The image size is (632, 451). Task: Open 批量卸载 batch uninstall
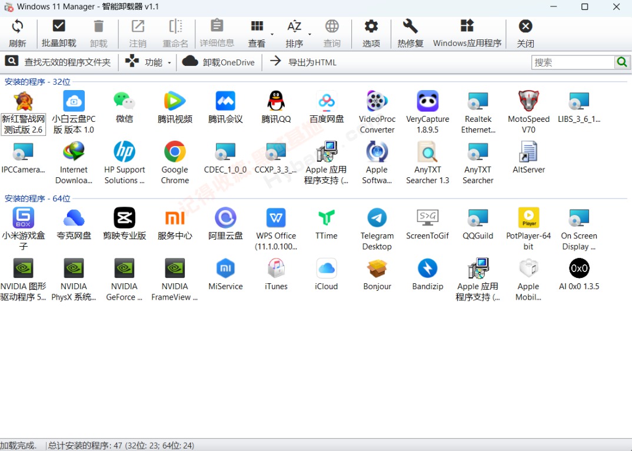59,34
